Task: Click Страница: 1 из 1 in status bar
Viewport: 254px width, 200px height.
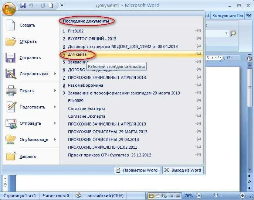Action: tap(20, 196)
